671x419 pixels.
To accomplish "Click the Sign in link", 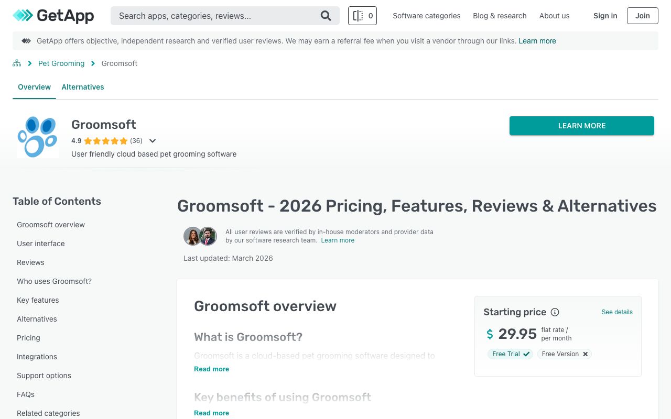I will 605,16.
